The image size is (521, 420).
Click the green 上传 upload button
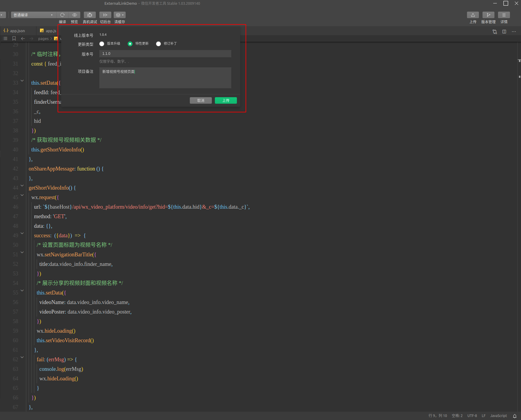coord(226,100)
